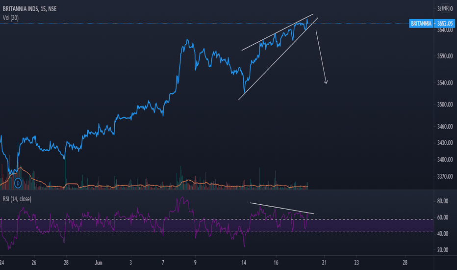Viewport: 457px width, 270px height.
Task: Click the 3370.00 price axis label
Action: (445, 176)
